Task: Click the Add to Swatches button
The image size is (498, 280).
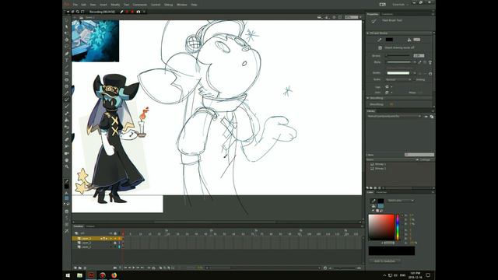Action: tap(384, 261)
